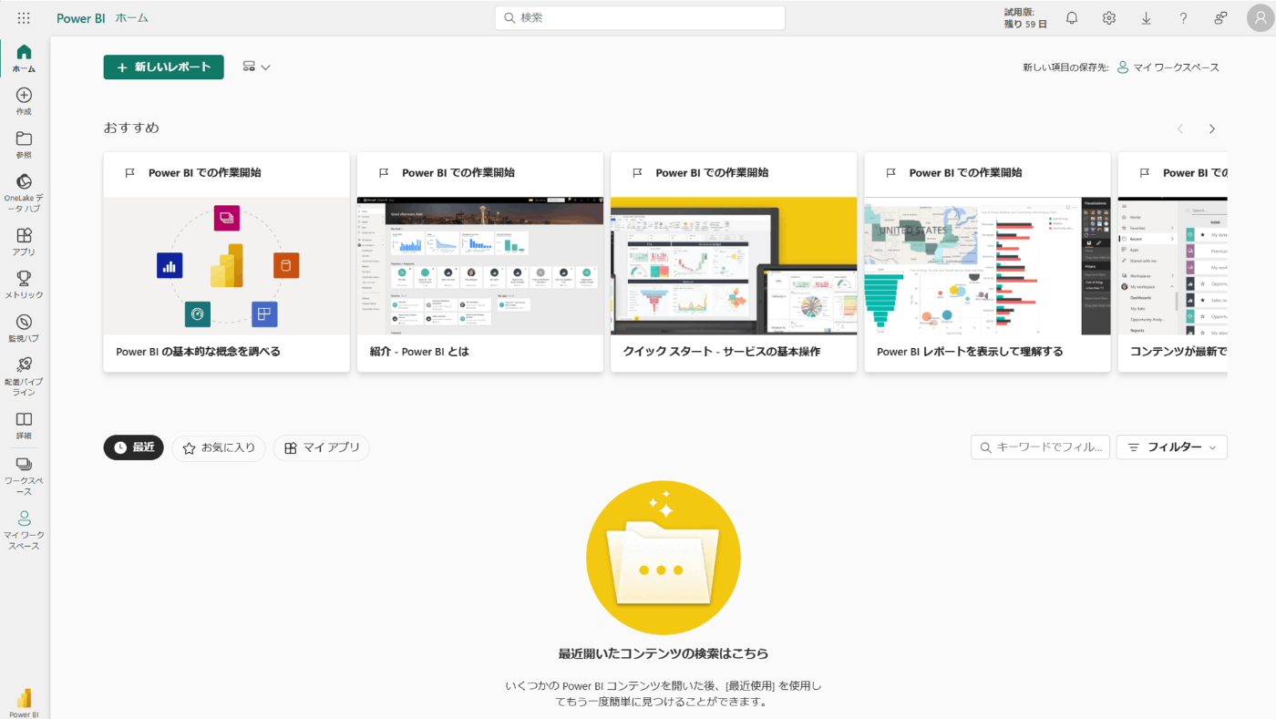Focus the 検索 box at top

coord(640,18)
